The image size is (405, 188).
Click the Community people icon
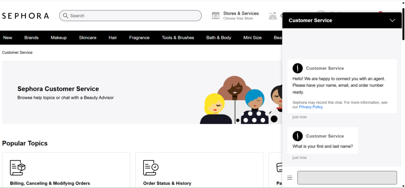point(273,16)
